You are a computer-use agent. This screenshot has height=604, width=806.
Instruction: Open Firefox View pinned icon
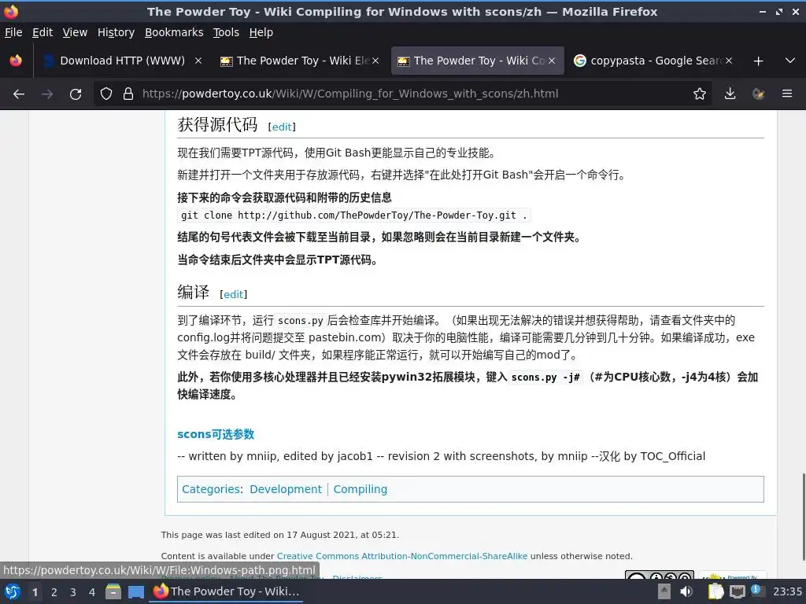pos(16,61)
